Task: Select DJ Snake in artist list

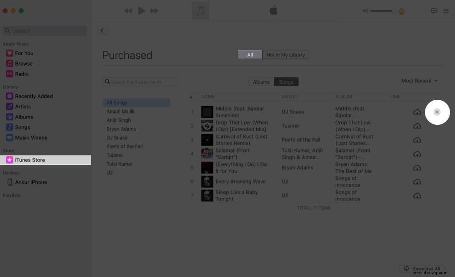Action: [116, 138]
